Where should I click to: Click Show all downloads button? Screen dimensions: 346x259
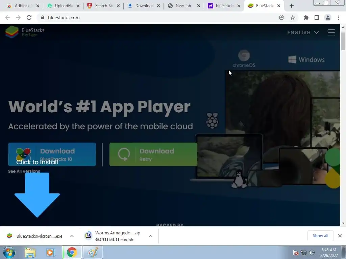pyautogui.click(x=320, y=236)
